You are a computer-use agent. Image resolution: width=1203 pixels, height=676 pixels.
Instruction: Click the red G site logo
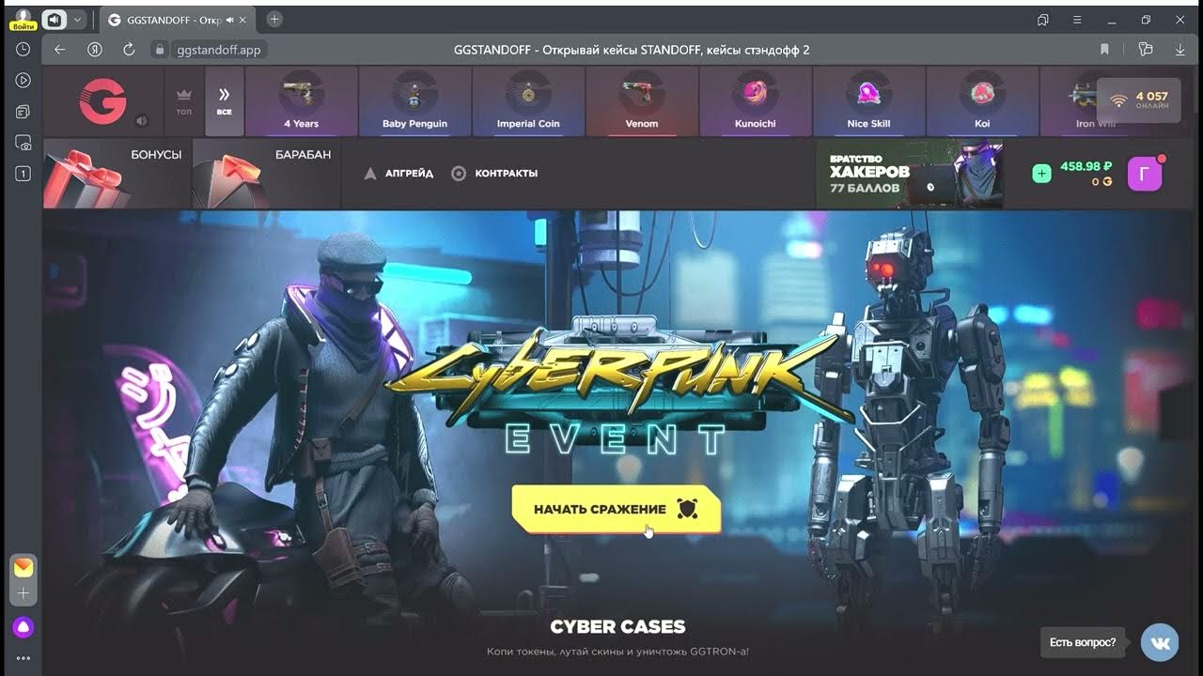pos(102,101)
